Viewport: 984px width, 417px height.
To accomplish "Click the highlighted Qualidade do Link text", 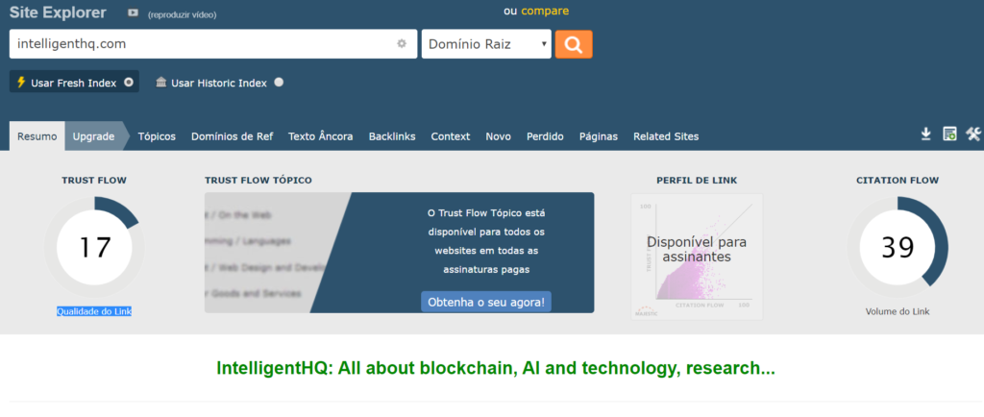I will pos(94,311).
